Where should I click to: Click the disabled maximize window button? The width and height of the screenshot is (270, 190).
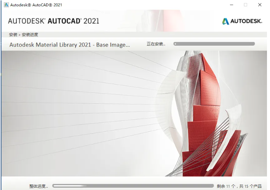(x=245, y=5)
